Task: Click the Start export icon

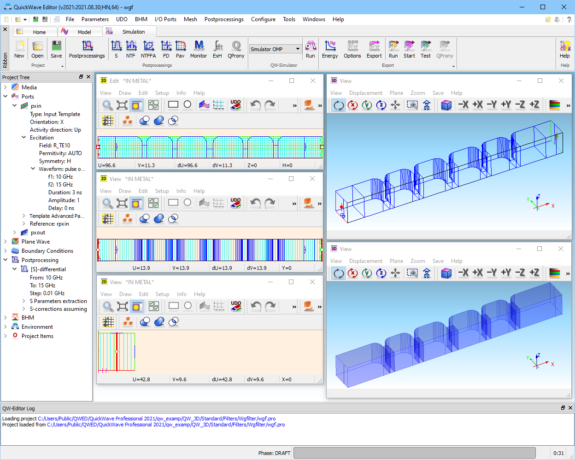Action: click(409, 49)
